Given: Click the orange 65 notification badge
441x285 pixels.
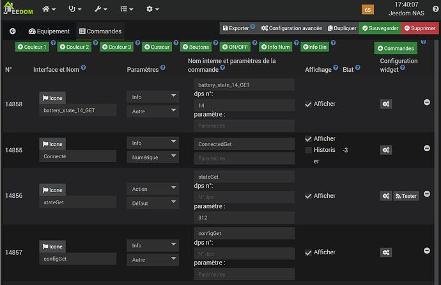Looking at the screenshot, I should 367,10.
